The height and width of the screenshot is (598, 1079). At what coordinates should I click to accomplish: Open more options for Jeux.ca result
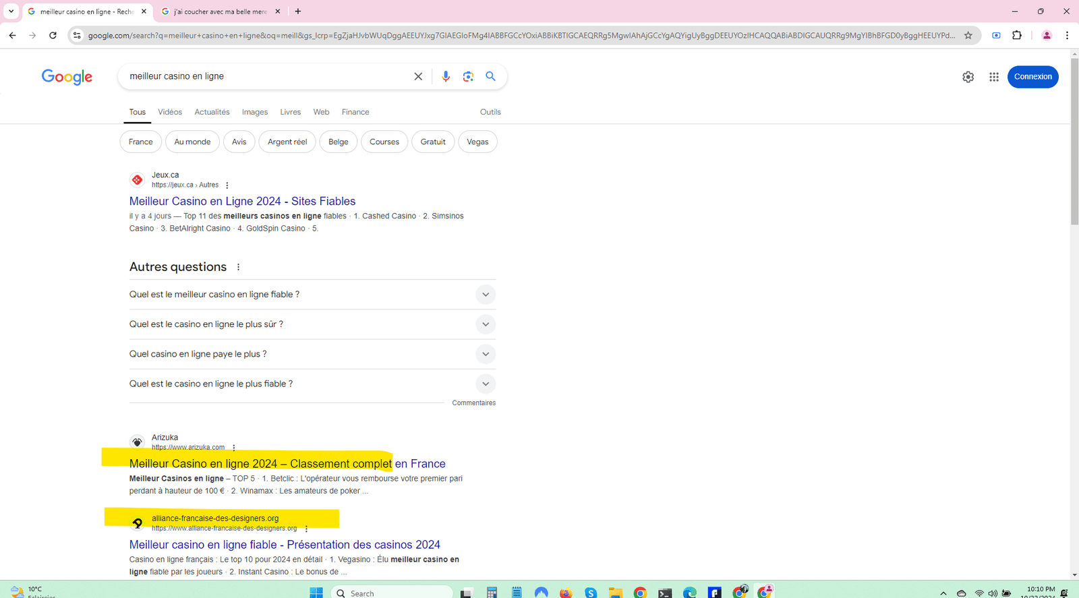pyautogui.click(x=227, y=185)
